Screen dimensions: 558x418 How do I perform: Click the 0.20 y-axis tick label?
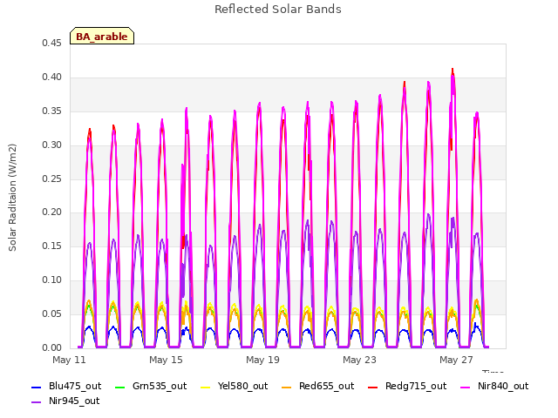(x=52, y=212)
